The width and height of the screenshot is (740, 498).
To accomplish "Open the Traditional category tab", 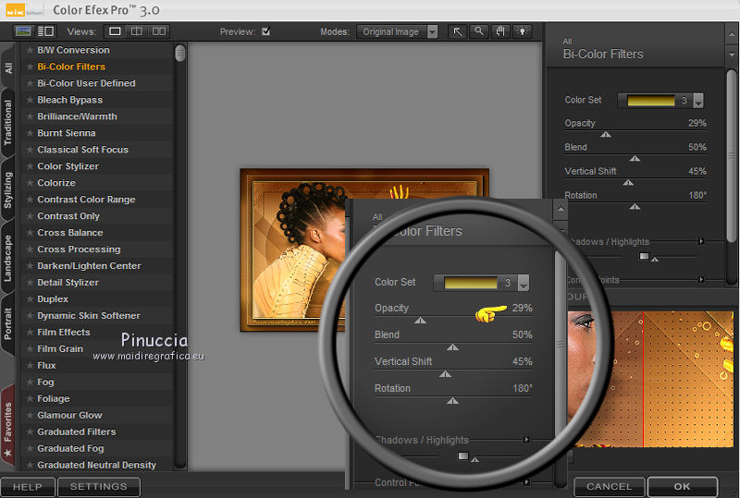I will 8,123.
